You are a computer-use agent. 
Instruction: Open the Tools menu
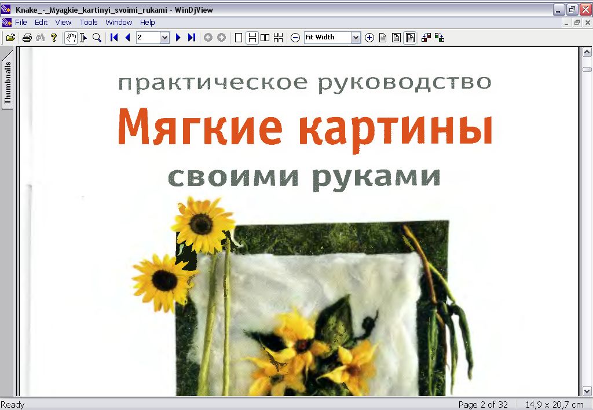[89, 23]
